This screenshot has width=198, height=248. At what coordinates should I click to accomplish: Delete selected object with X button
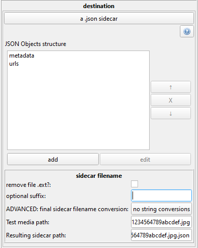(x=171, y=100)
